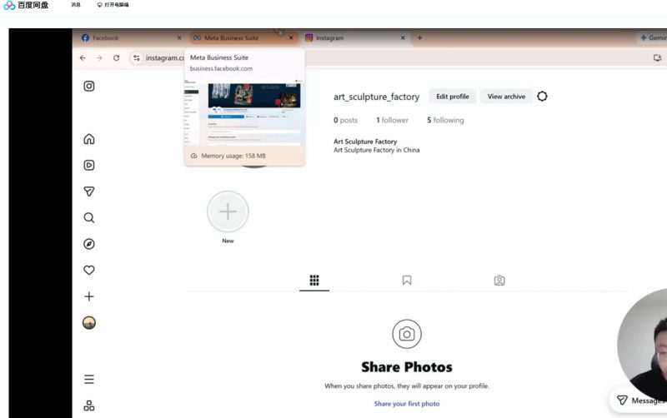Click the Art Sculpture Factory in China bio text
The width and height of the screenshot is (667, 418).
pos(377,150)
